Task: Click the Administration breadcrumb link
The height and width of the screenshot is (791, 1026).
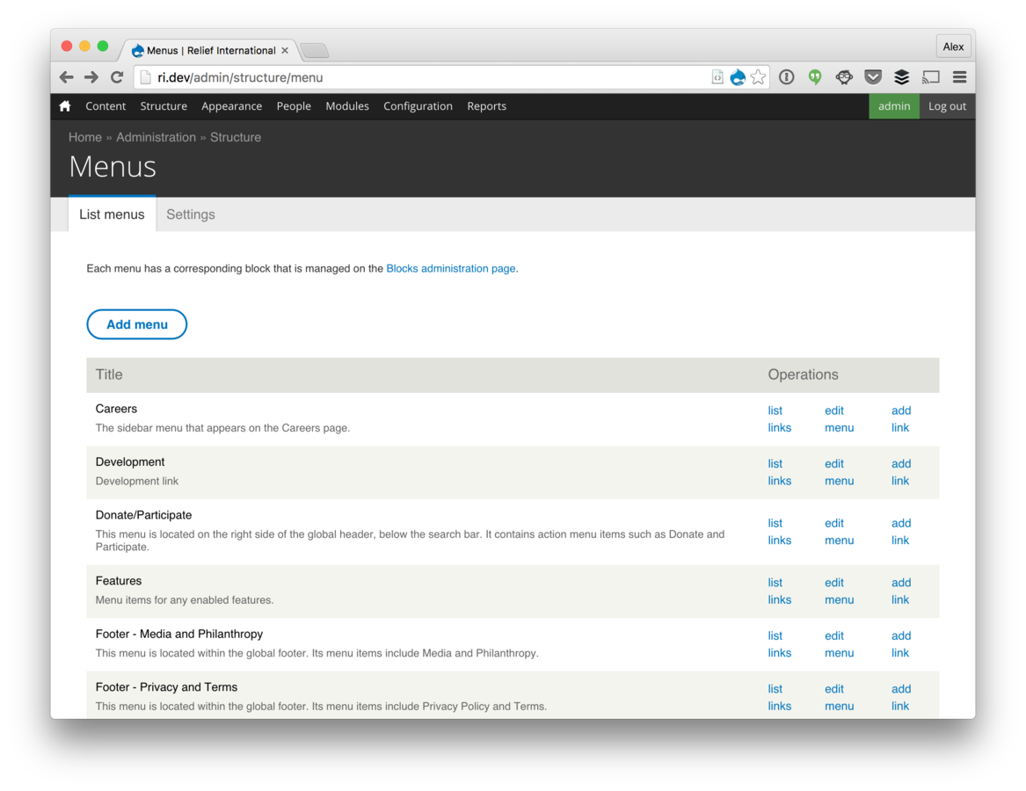Action: [156, 137]
